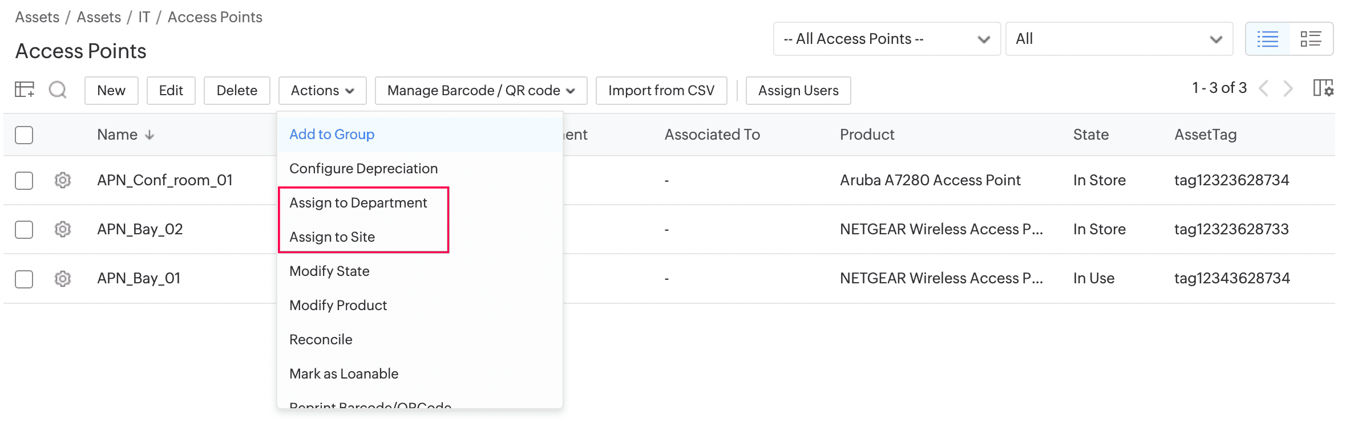Sort by the Name column header
This screenshot has height=423, width=1350.
tap(118, 135)
